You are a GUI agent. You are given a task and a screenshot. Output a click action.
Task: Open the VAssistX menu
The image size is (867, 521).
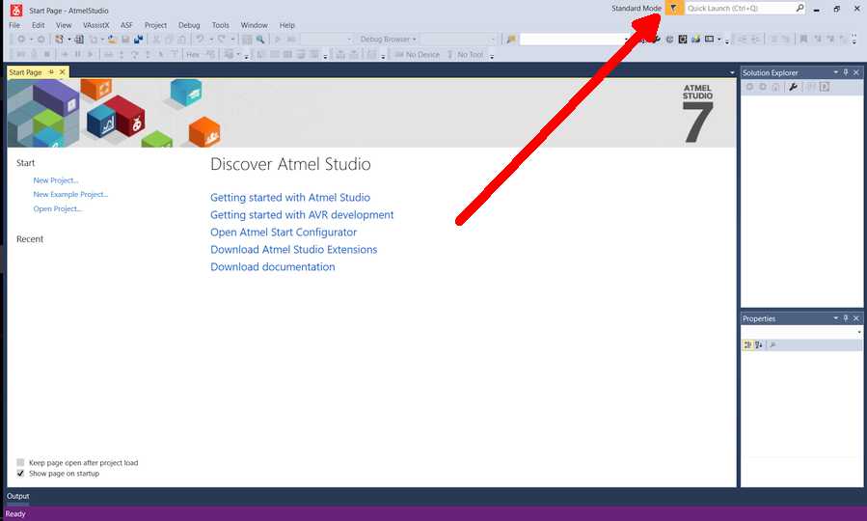(x=95, y=25)
